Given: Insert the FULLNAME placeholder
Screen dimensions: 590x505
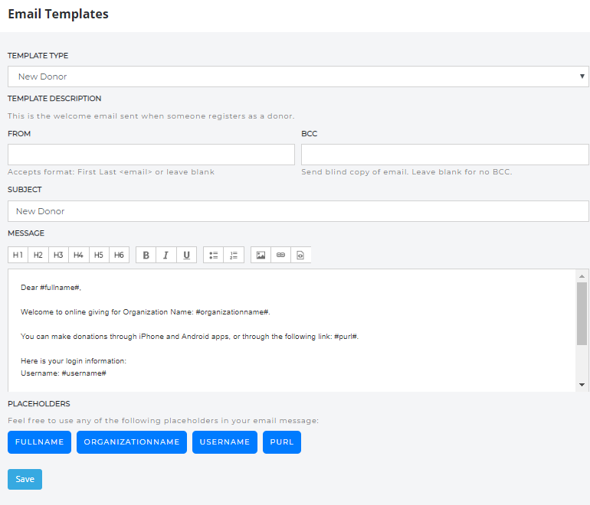Looking at the screenshot, I should [40, 442].
